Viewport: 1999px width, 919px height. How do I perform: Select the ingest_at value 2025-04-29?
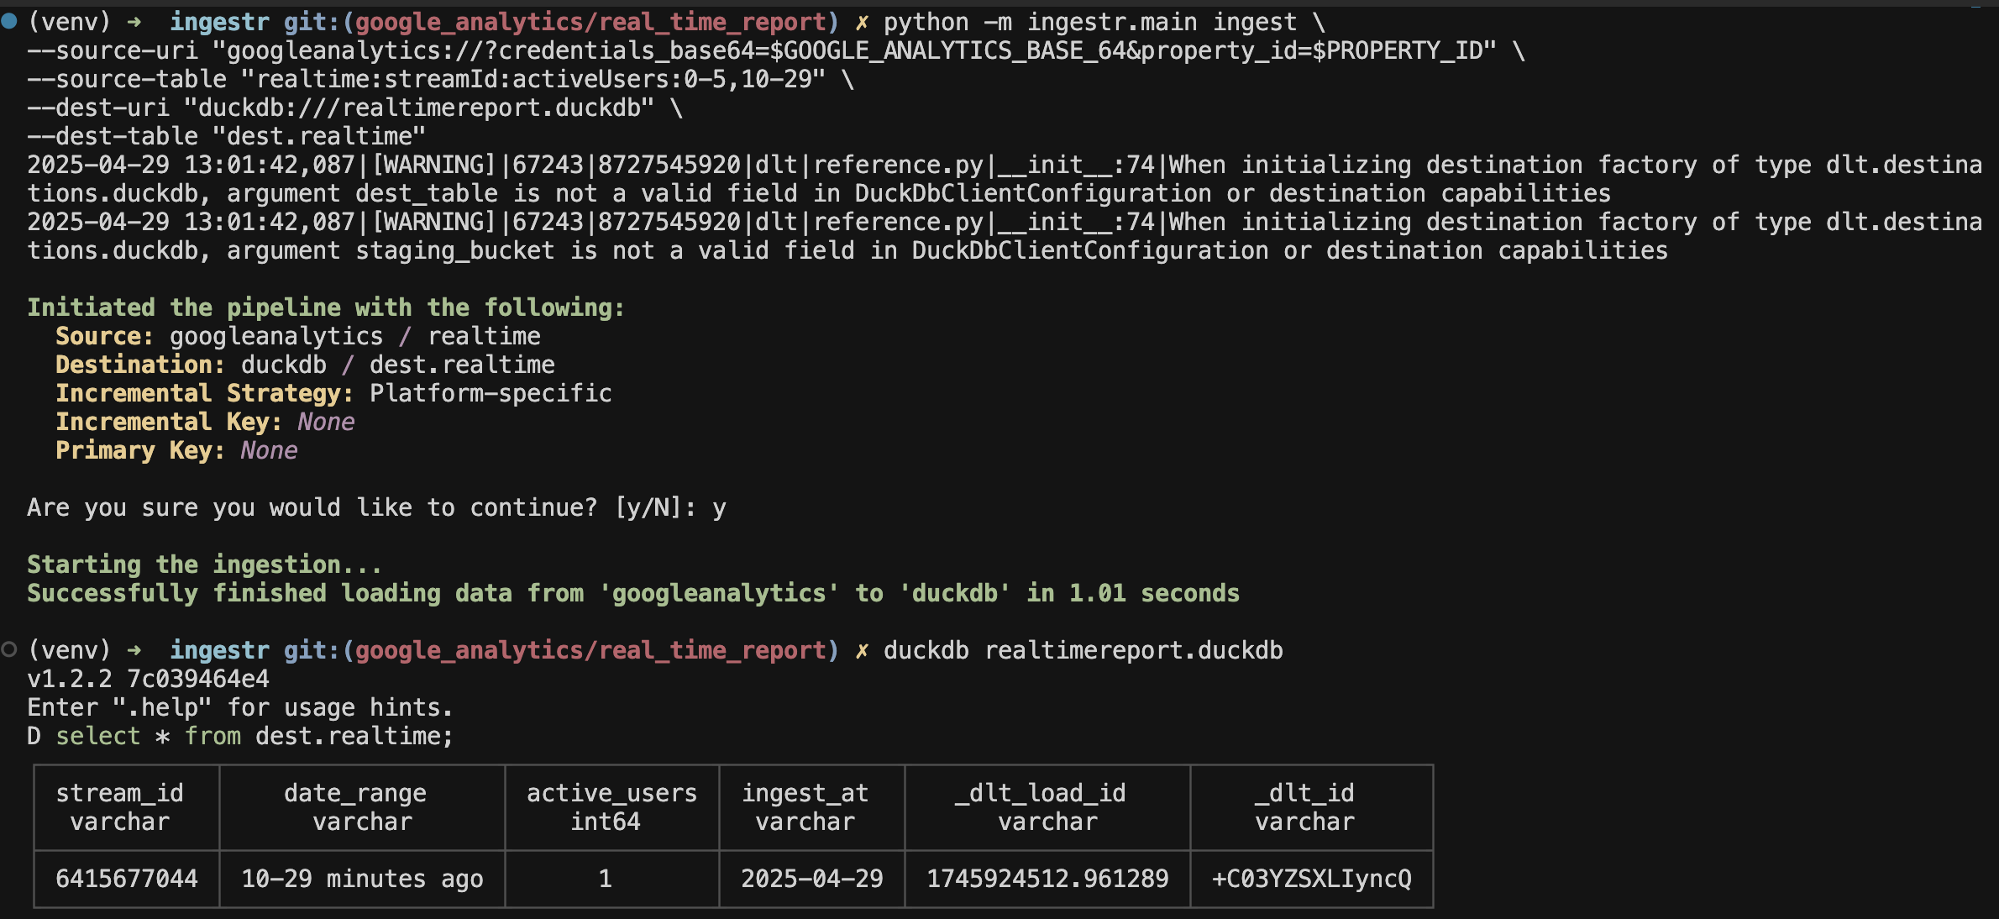[x=812, y=879]
